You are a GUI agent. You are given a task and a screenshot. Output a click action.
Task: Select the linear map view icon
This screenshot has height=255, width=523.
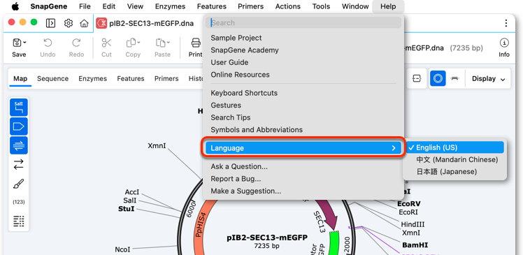click(454, 78)
